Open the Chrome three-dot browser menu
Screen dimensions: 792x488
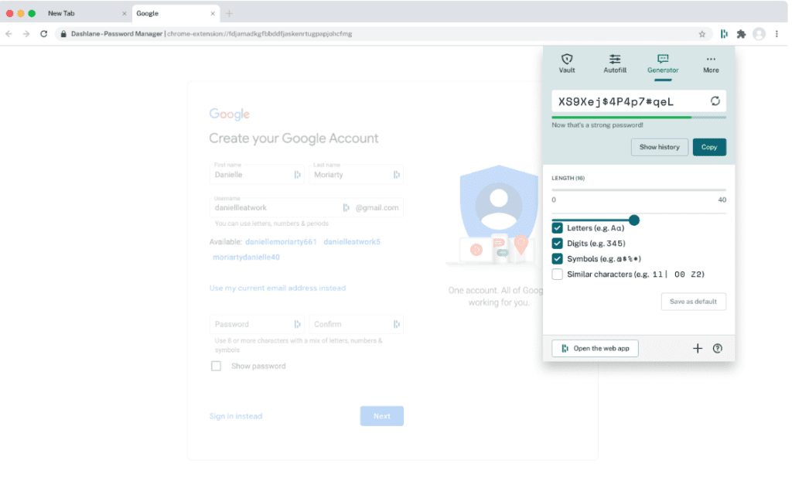[x=777, y=34]
